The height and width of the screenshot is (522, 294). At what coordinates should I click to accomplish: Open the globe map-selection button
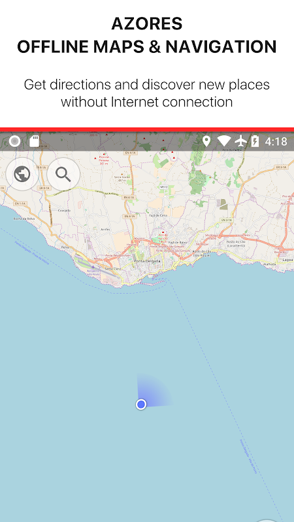pos(22,174)
